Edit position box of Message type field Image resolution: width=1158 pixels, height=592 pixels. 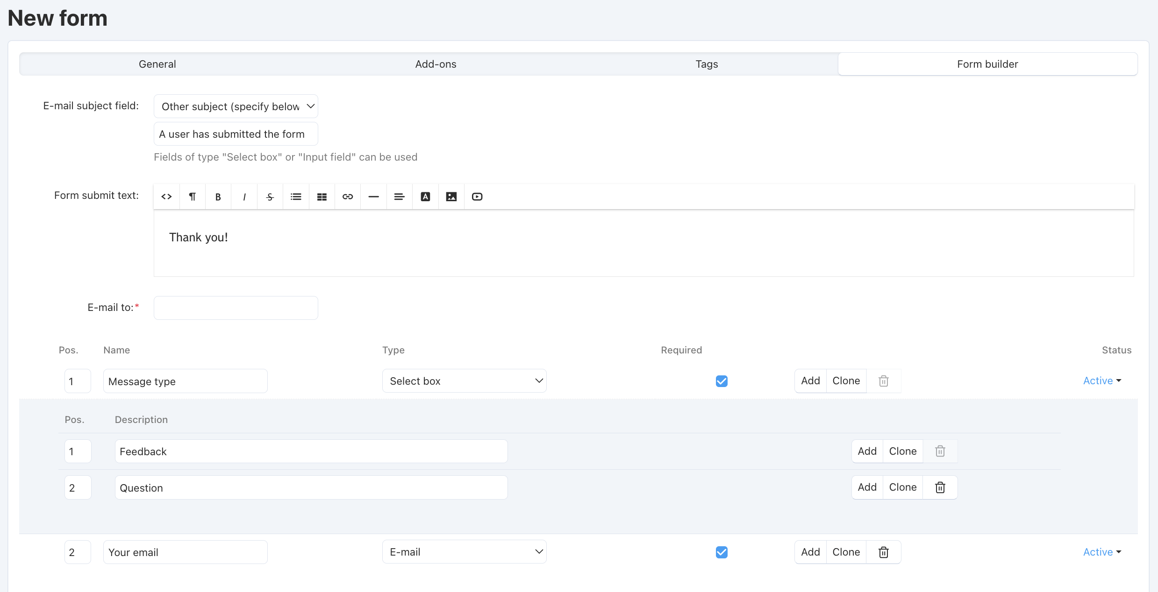78,381
